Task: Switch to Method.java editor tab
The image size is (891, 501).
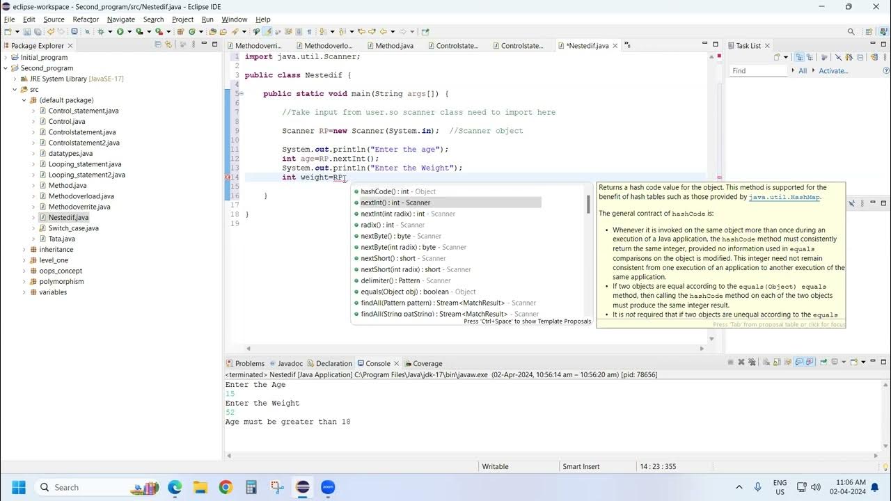Action: pyautogui.click(x=394, y=46)
